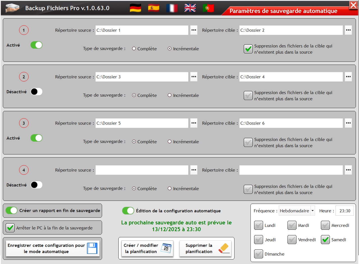
Task: Click the Heure field showing 23:30
Action: pos(344,211)
